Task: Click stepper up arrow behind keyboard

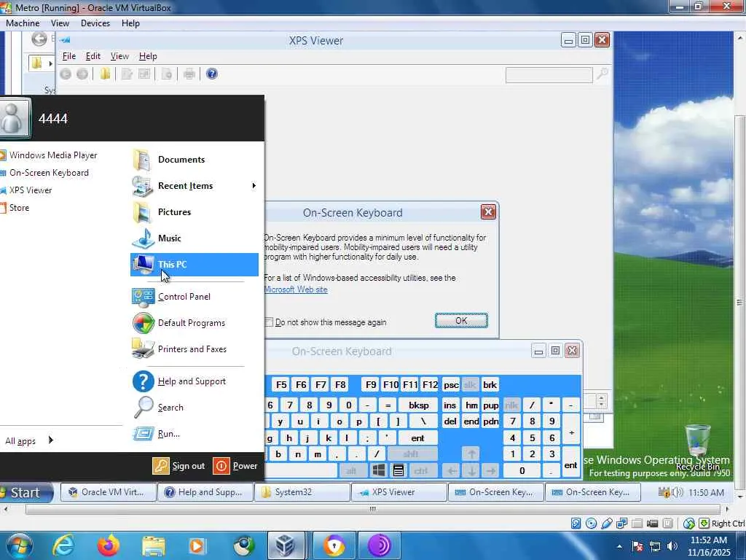Action: pyautogui.click(x=601, y=397)
